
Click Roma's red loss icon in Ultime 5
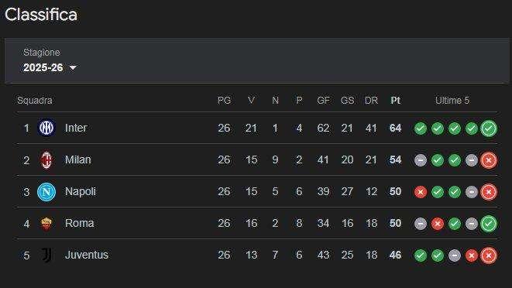tap(438, 224)
